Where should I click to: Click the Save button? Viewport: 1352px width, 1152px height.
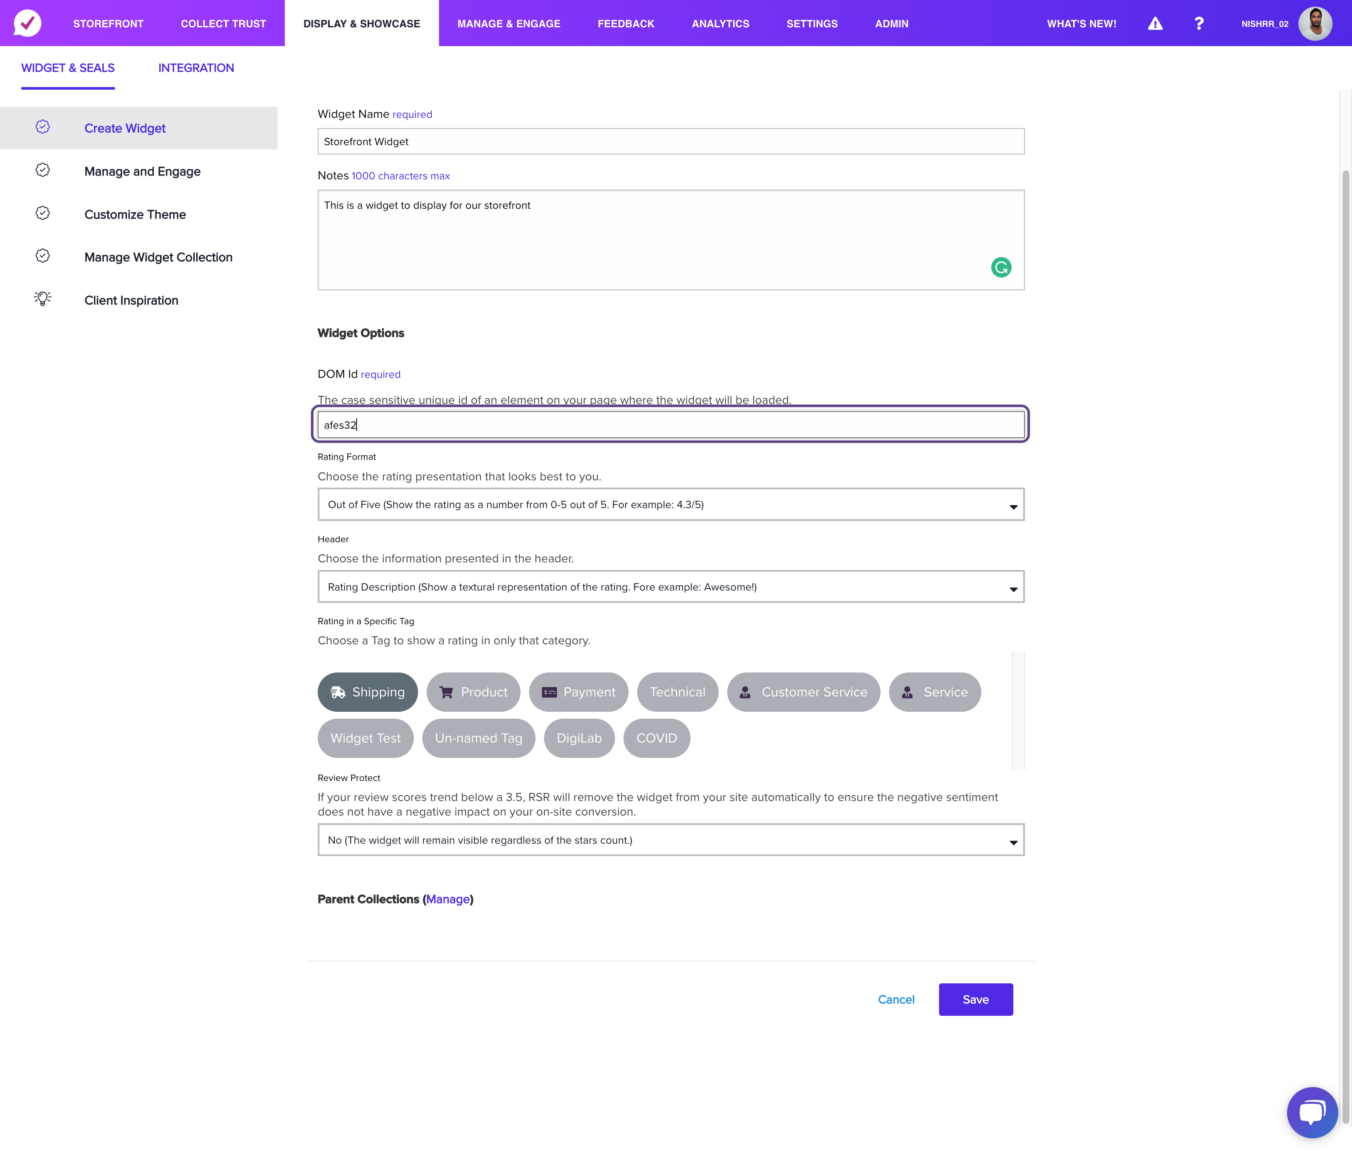(x=975, y=1000)
